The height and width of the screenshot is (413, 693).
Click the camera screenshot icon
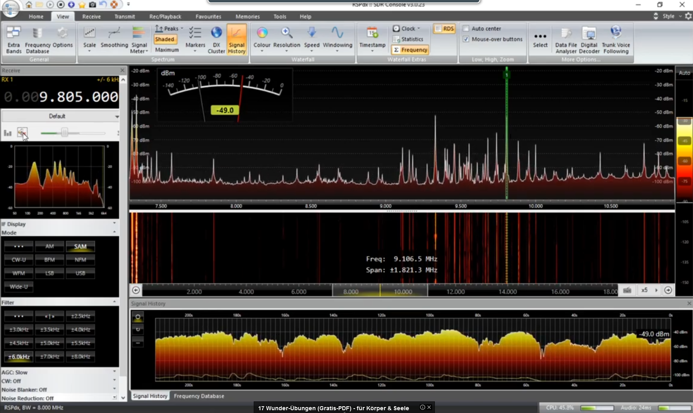(92, 4)
